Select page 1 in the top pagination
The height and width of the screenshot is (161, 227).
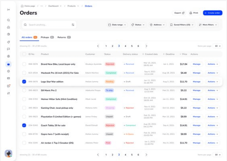point(106,46)
